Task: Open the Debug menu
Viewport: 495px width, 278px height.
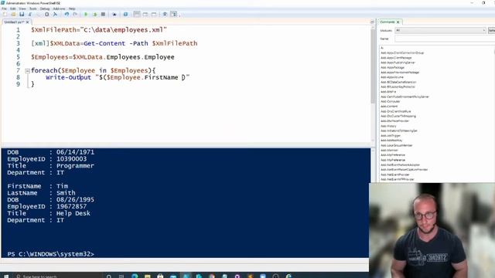Action: [45, 8]
